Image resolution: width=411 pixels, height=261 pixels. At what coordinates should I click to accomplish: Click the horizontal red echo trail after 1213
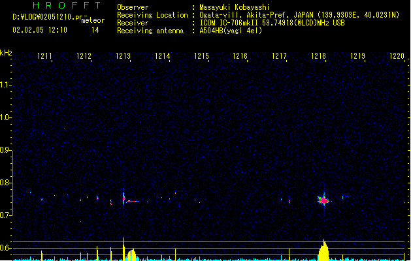[133, 202]
